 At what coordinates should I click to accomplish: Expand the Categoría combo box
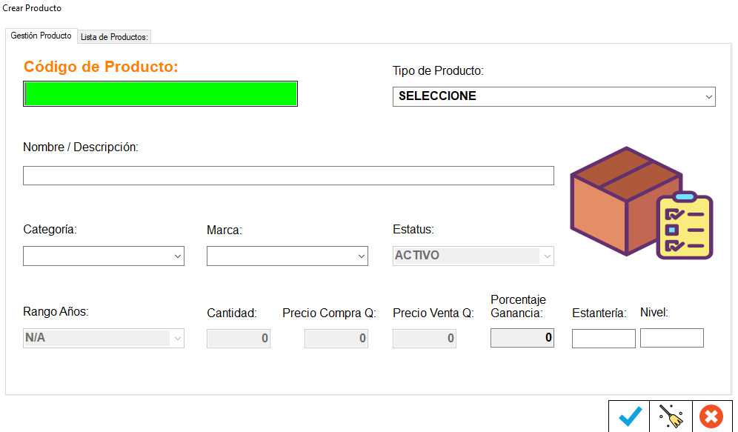tap(104, 256)
